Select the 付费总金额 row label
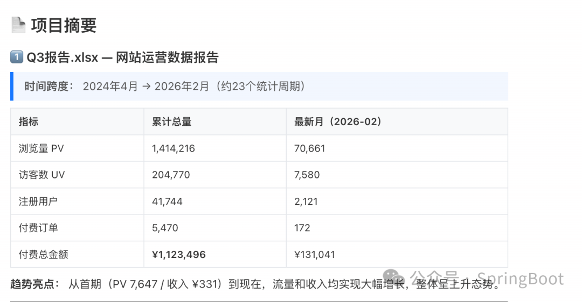 point(44,254)
